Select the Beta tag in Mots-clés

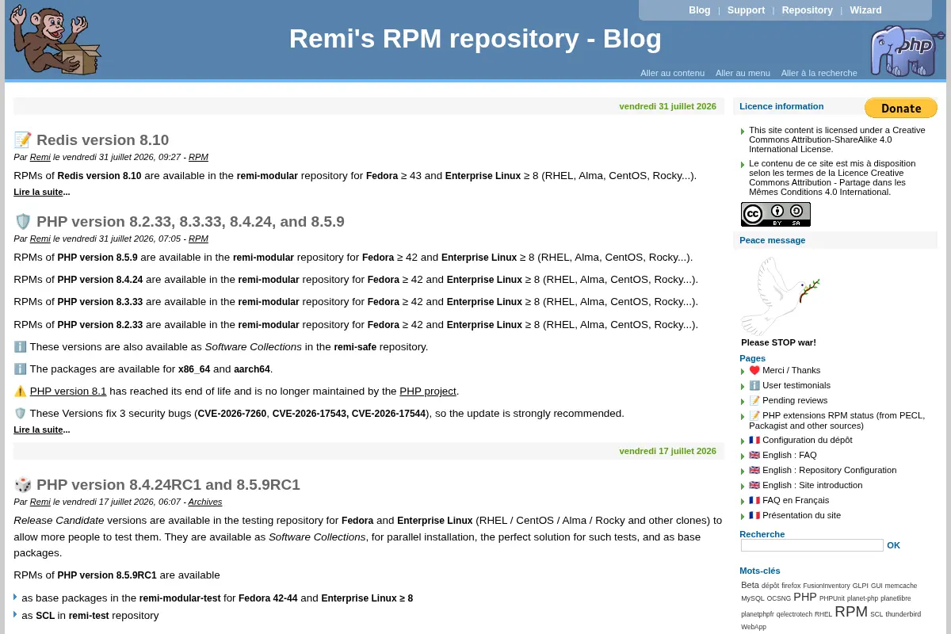tap(750, 585)
